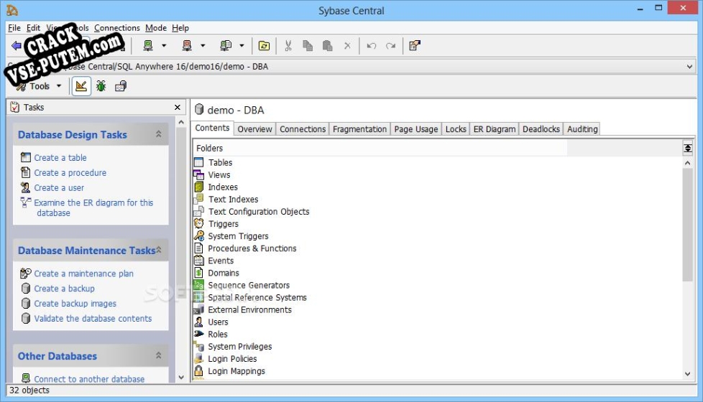This screenshot has height=402, width=703.
Task: Click the Tasks pane scroll down arrow
Action: pyautogui.click(x=181, y=378)
